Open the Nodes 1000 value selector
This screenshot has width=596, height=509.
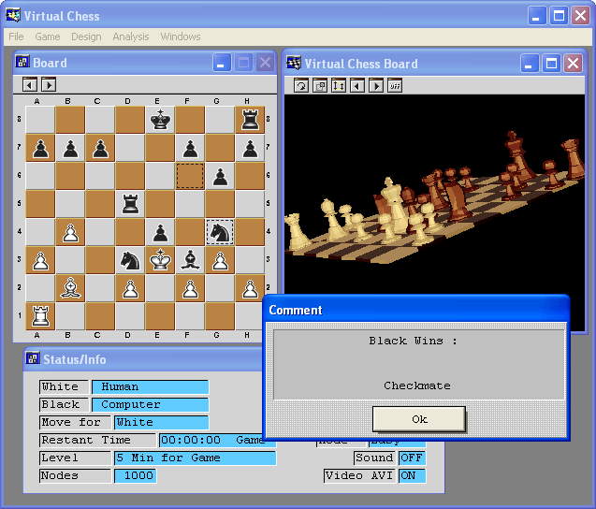tap(135, 475)
